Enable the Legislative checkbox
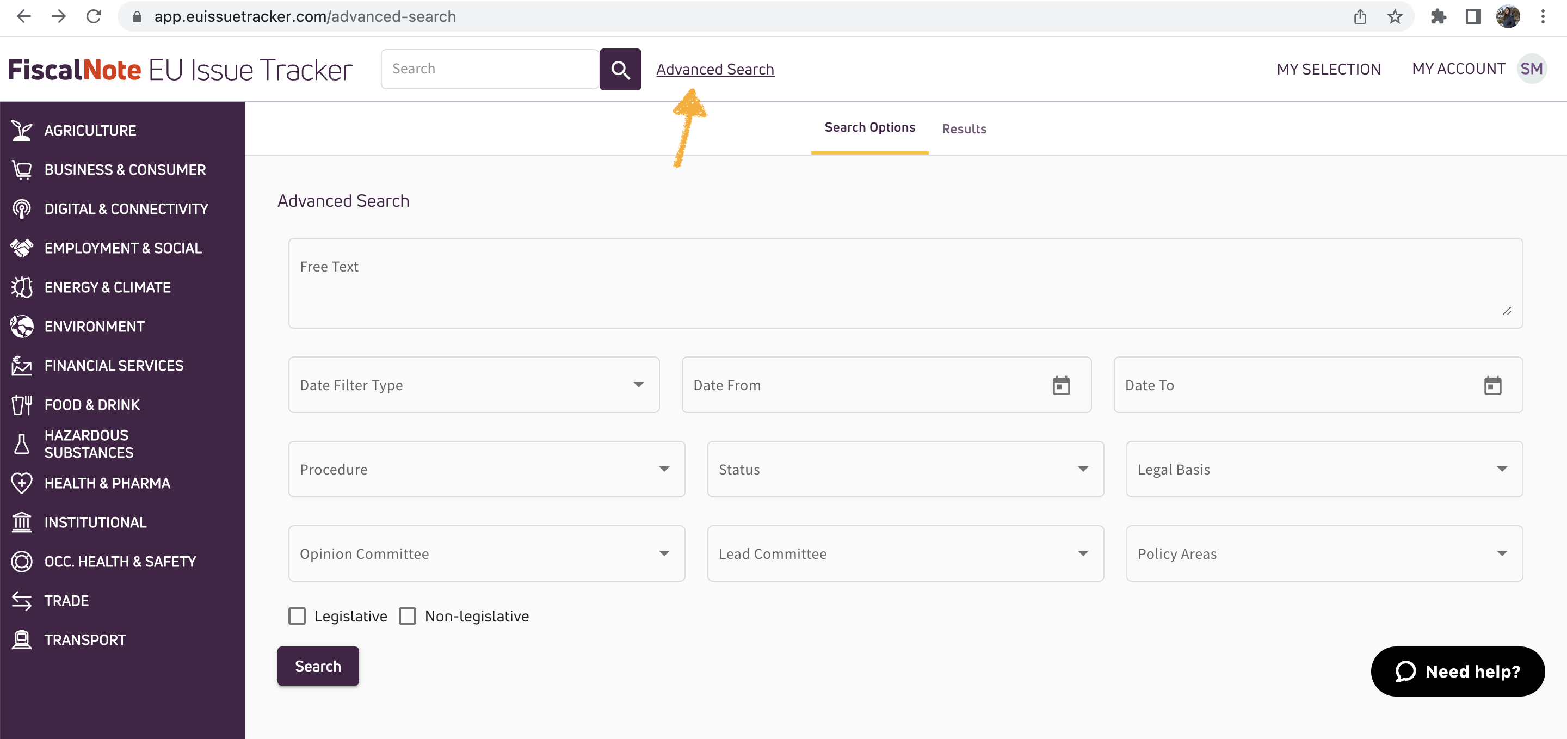Viewport: 1567px width, 739px height. (x=298, y=615)
